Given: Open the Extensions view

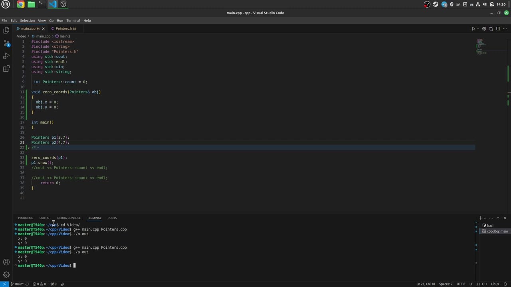Looking at the screenshot, I should 6,69.
